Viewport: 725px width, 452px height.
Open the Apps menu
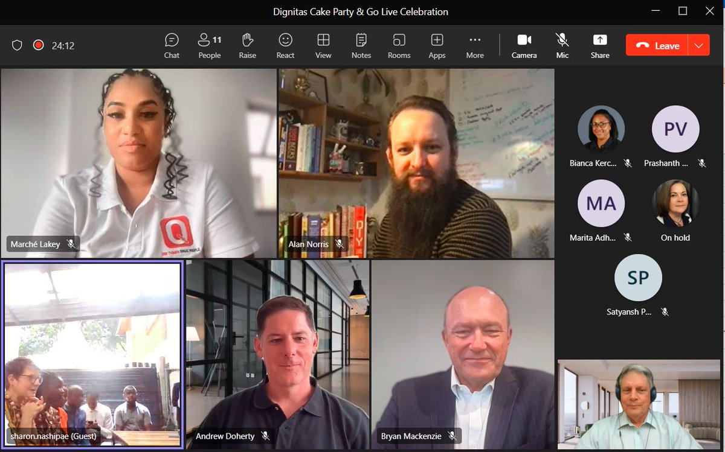click(x=437, y=46)
